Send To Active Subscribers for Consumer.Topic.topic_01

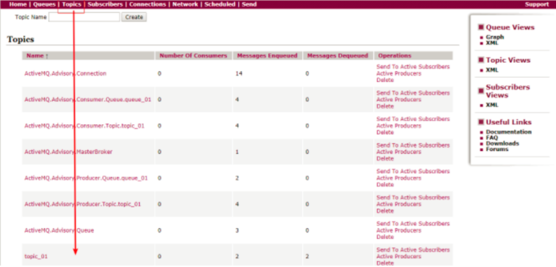coord(413,119)
